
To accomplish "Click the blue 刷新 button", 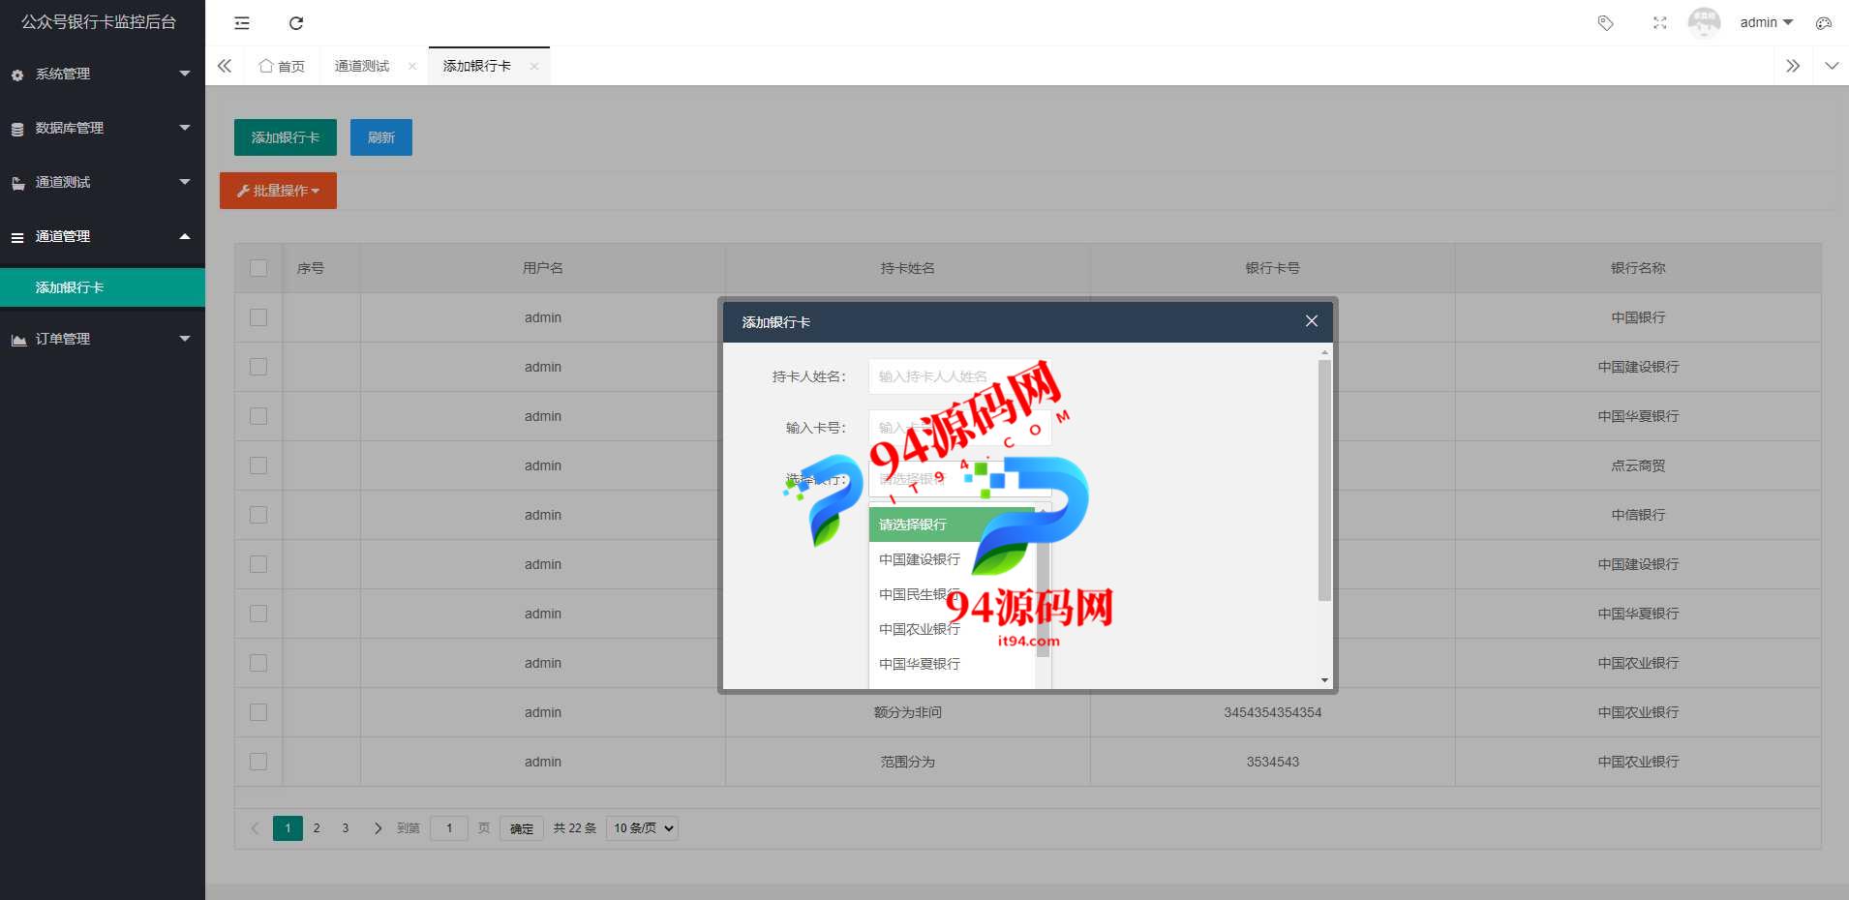I will point(381,137).
